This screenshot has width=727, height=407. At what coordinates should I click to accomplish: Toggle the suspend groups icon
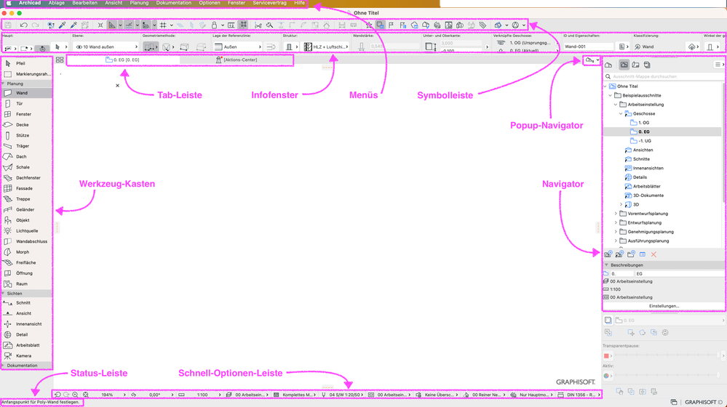coord(243,25)
